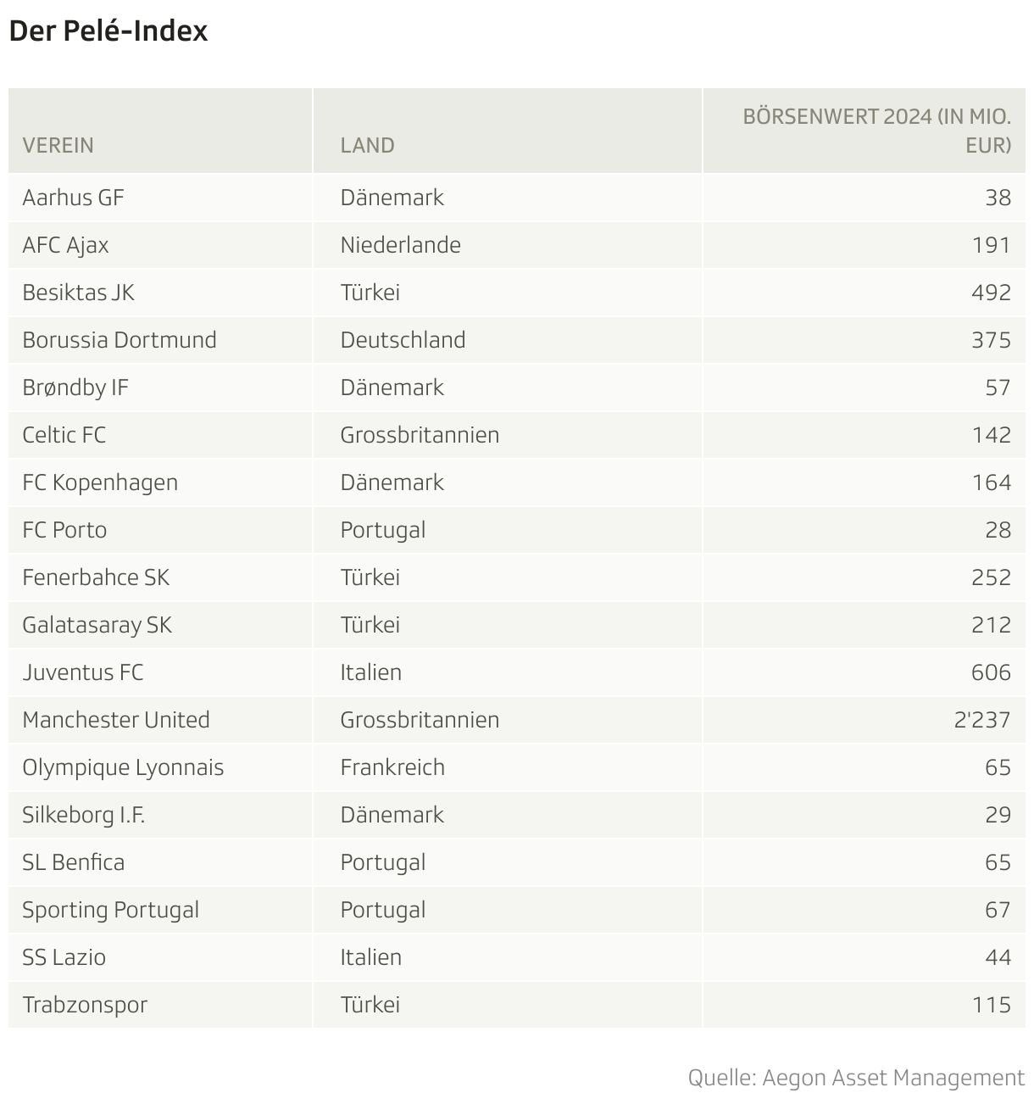1034x1104 pixels.
Task: Select the Aarhus GF club cell
Action: coord(73,198)
